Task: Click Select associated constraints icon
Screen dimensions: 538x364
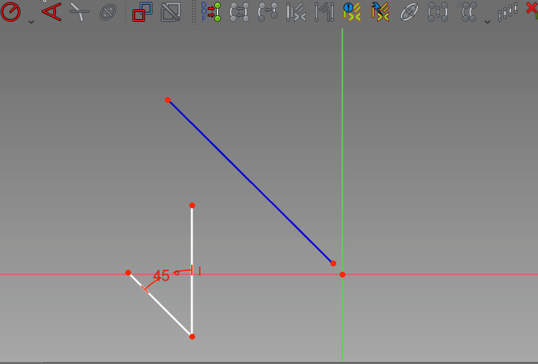Action: [x=239, y=11]
